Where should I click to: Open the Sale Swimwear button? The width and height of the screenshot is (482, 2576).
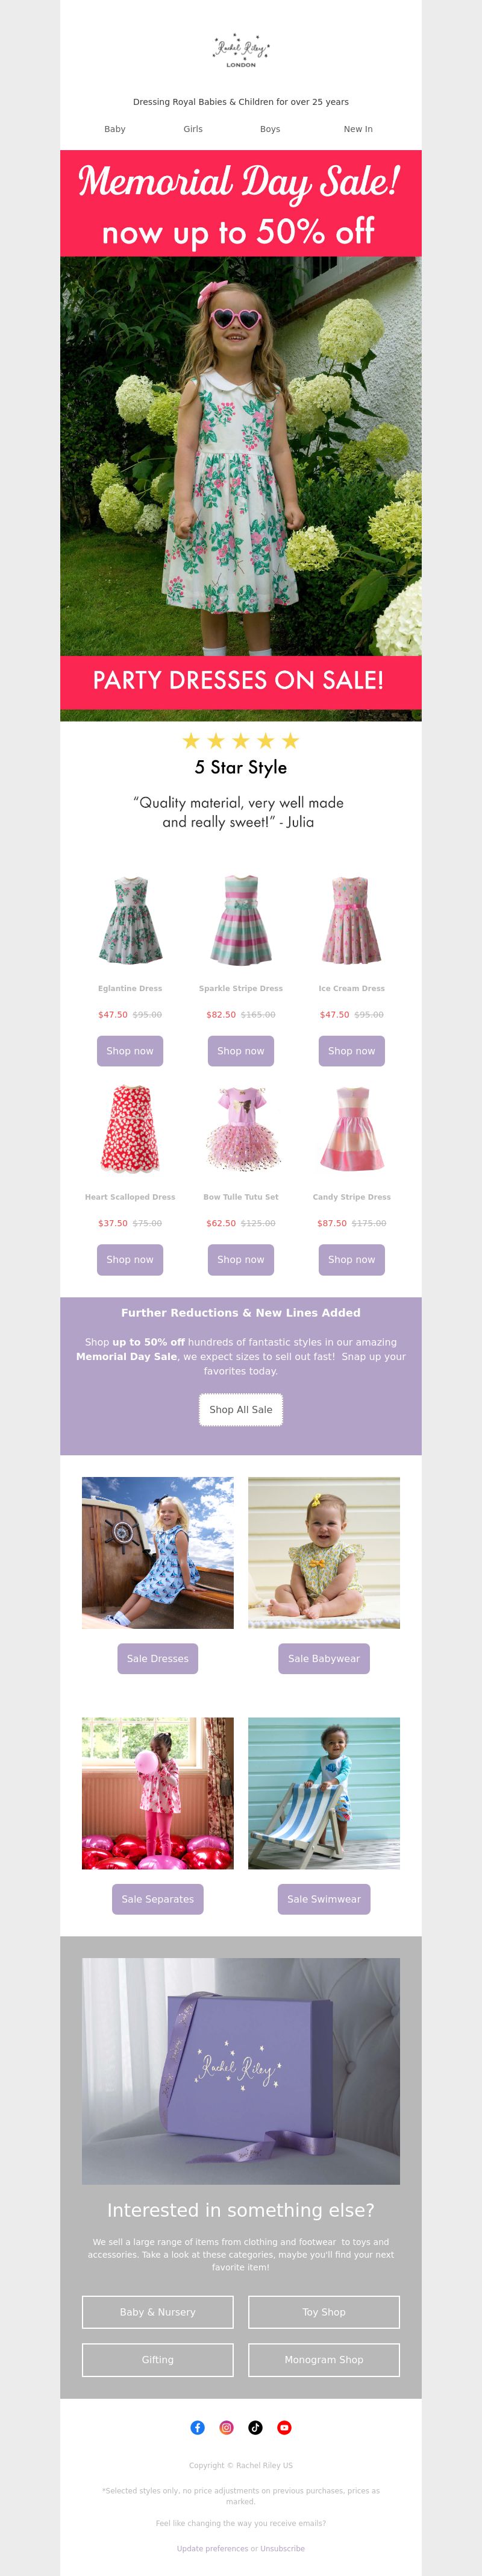pyautogui.click(x=324, y=1899)
